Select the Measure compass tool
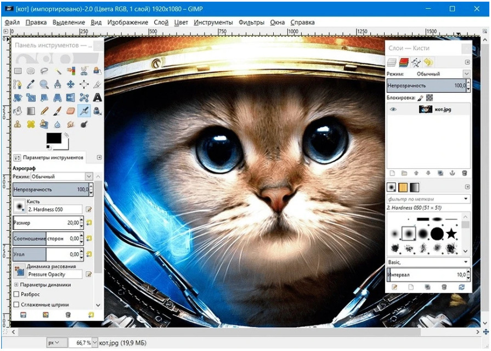Image resolution: width=491 pixels, height=351 pixels. tap(58, 84)
